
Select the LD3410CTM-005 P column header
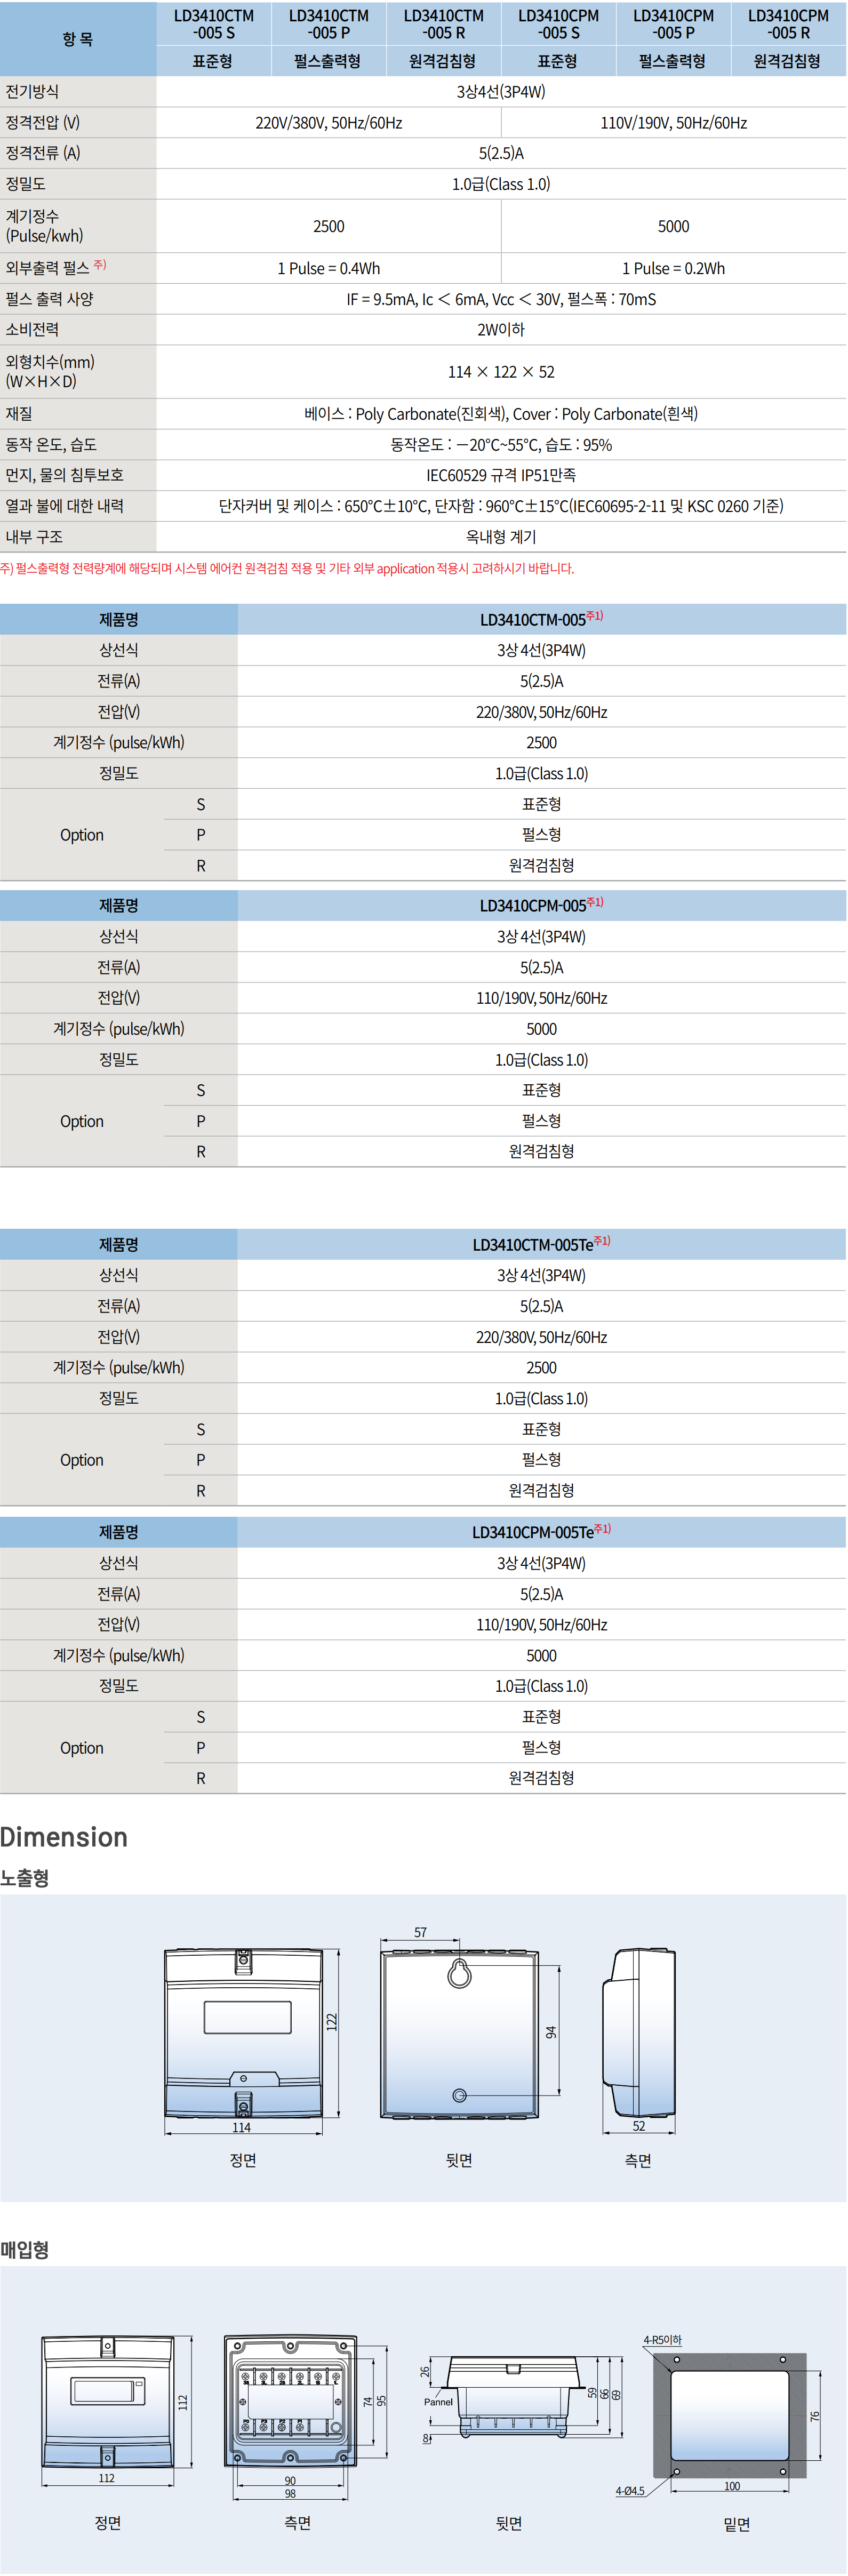pyautogui.click(x=328, y=24)
